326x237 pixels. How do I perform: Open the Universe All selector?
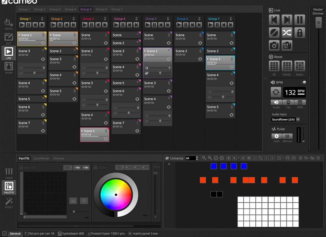(x=192, y=158)
